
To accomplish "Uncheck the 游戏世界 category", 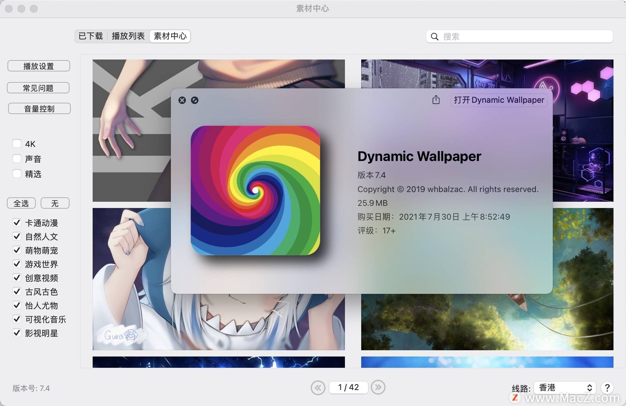I will pos(17,264).
